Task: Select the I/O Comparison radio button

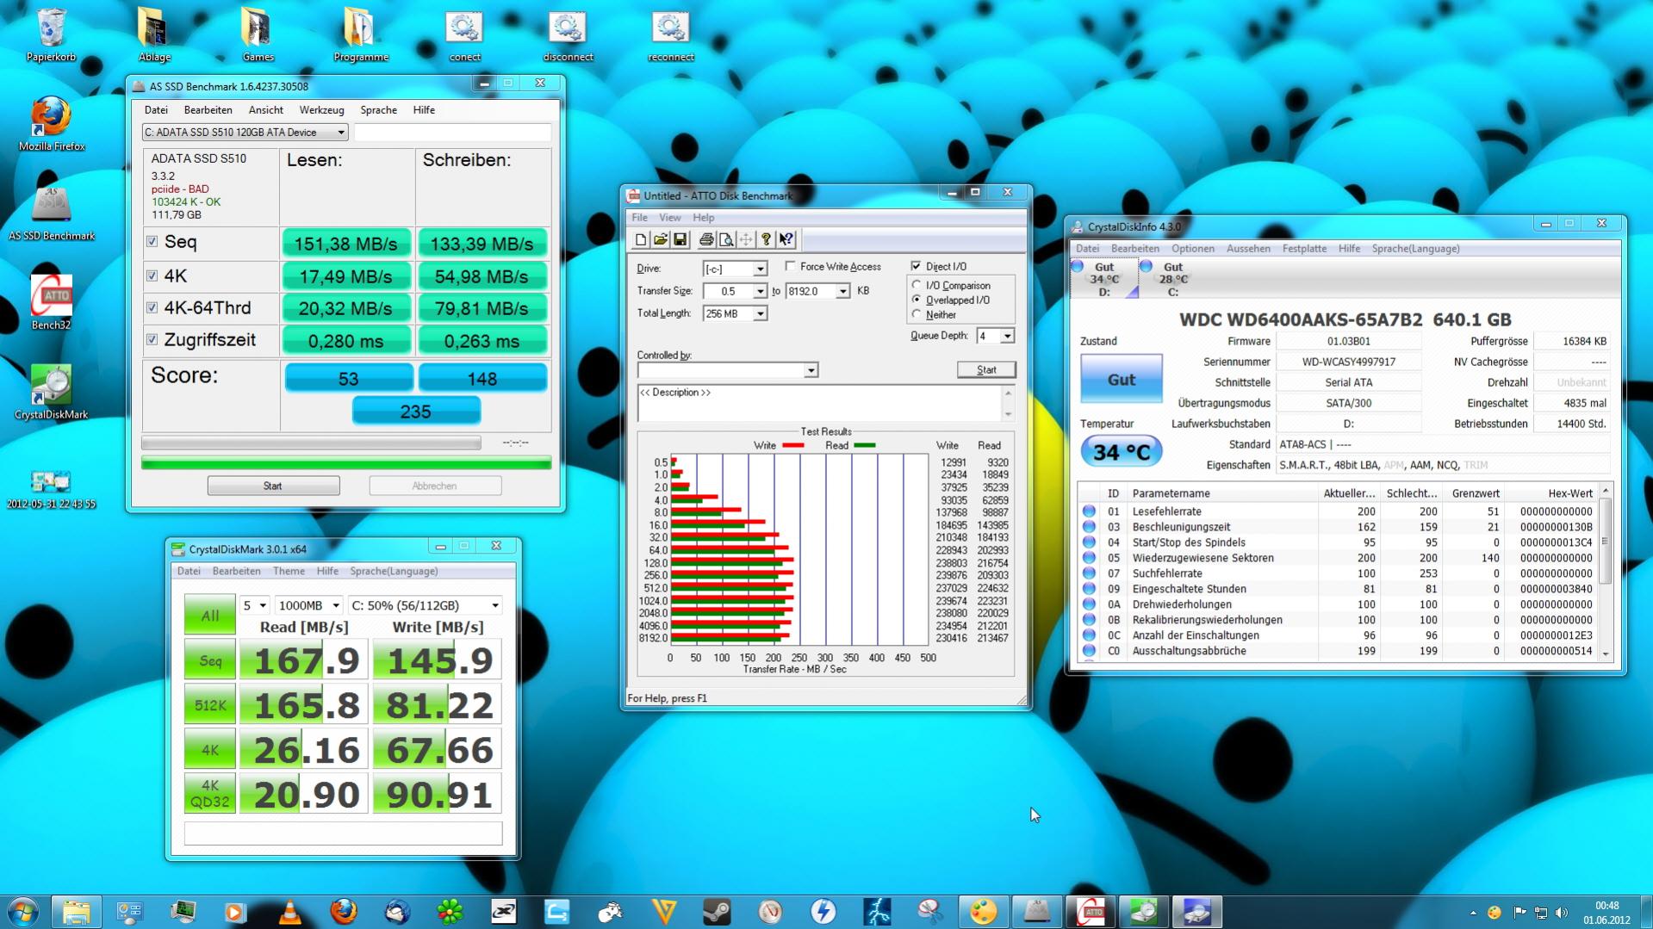Action: [917, 285]
